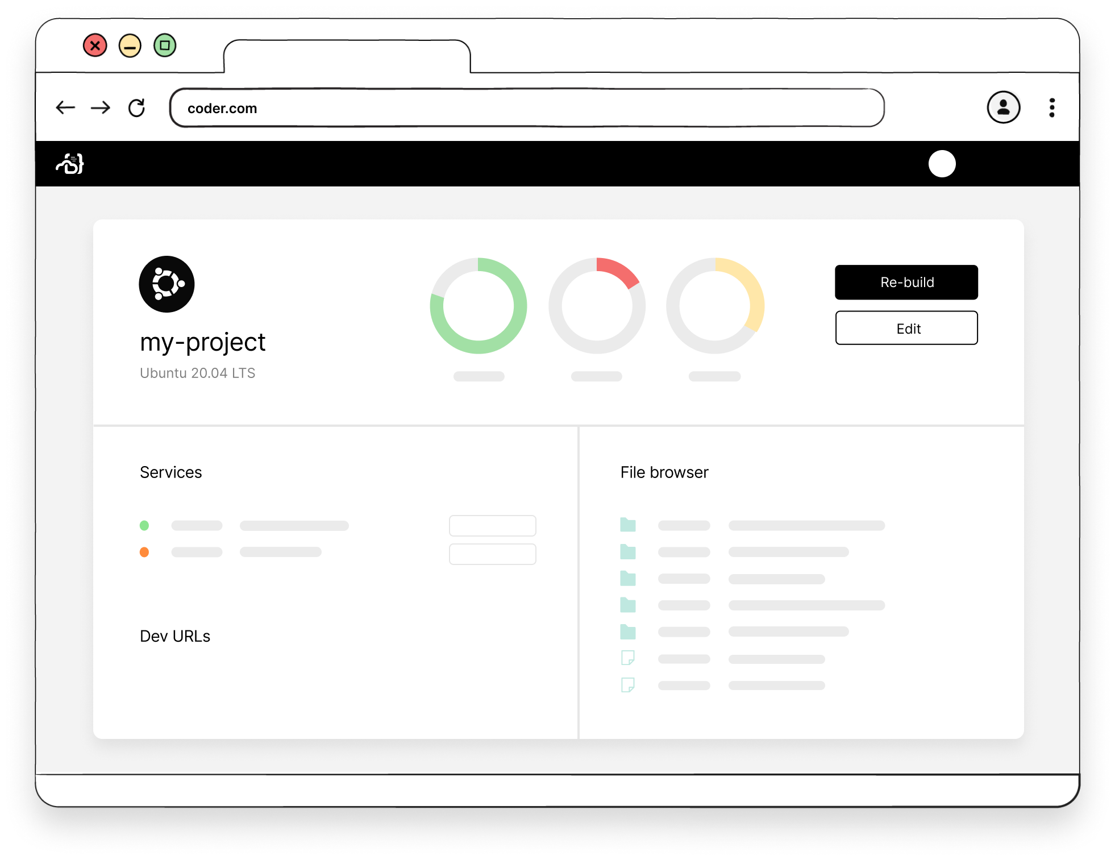
Task: Select the Dev URLs section header
Action: point(175,636)
